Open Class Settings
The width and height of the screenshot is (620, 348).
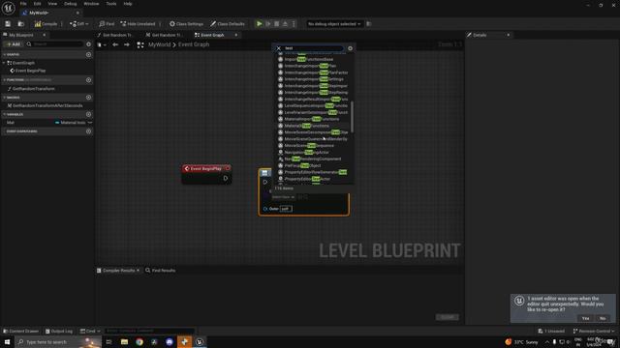click(x=186, y=24)
